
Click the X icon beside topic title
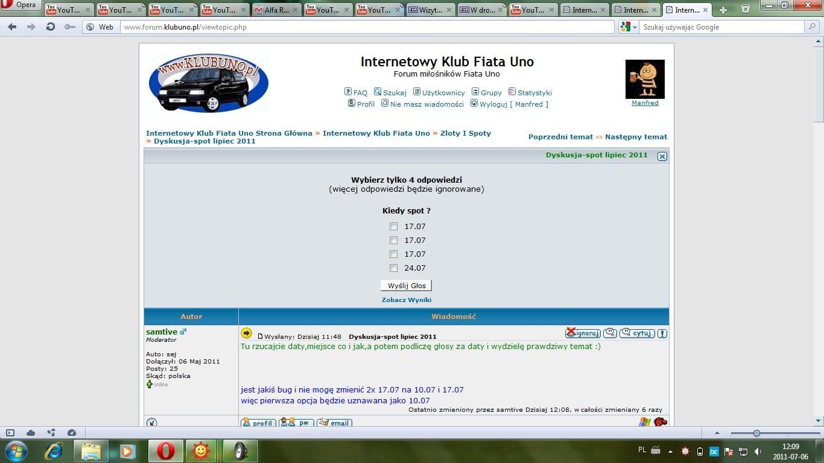(662, 156)
